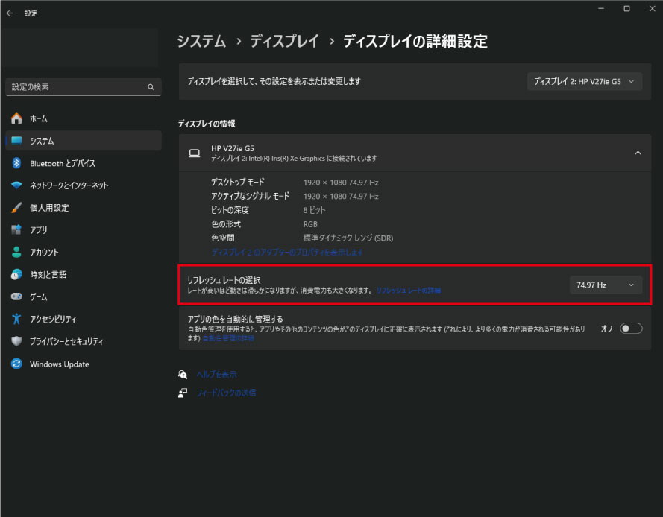The height and width of the screenshot is (517, 663).
Task: Click the アカウント person icon
Action: pos(16,253)
